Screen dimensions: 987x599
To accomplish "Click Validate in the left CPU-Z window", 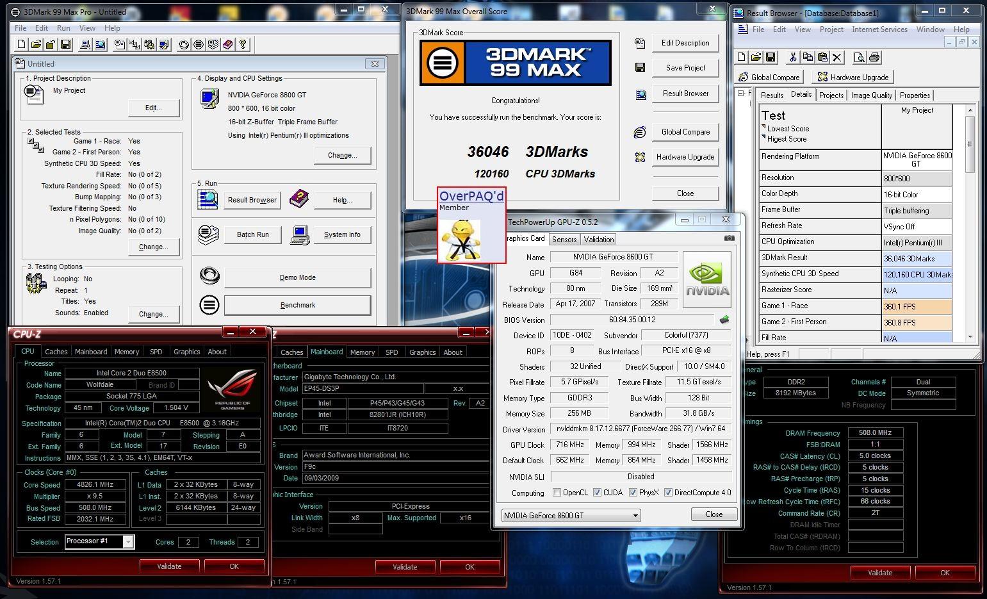I will point(169,566).
